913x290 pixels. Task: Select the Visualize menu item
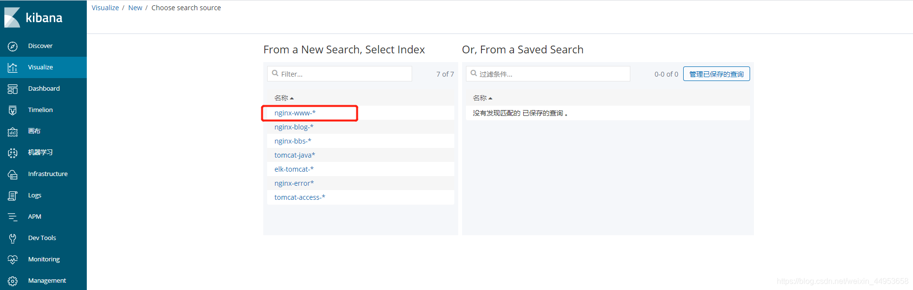[41, 67]
